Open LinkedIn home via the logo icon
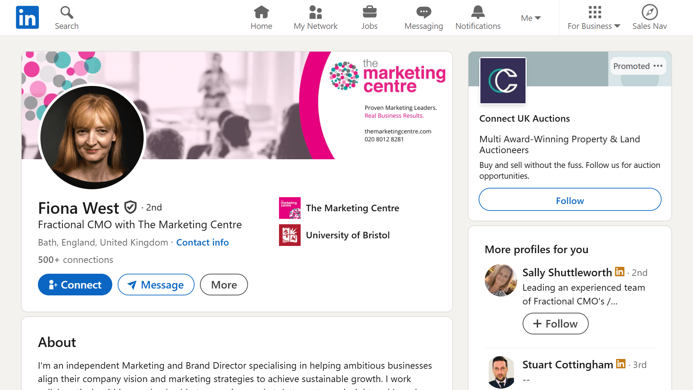 pyautogui.click(x=27, y=17)
